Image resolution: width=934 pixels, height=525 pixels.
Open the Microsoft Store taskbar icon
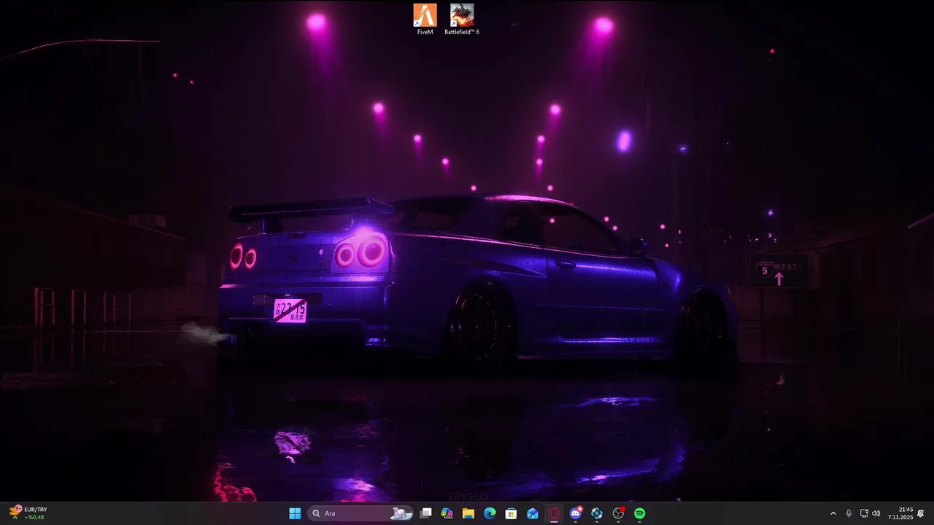point(512,513)
